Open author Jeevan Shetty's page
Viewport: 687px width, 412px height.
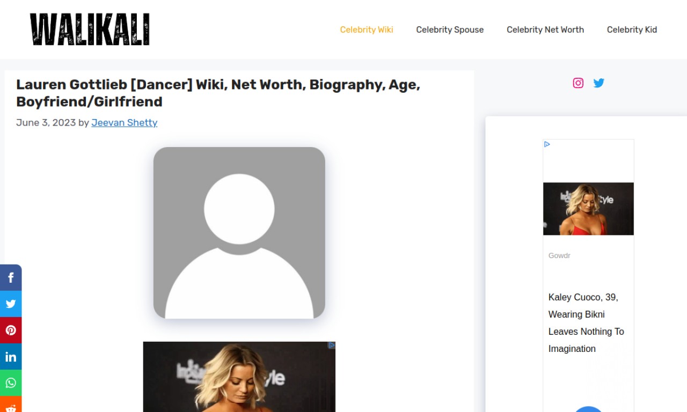pos(124,122)
